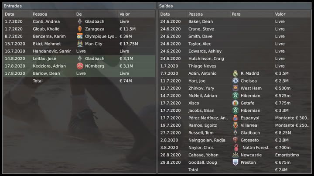The width and height of the screenshot is (314, 176).
Task: Open the Preston club link
Action: pyautogui.click(x=248, y=162)
